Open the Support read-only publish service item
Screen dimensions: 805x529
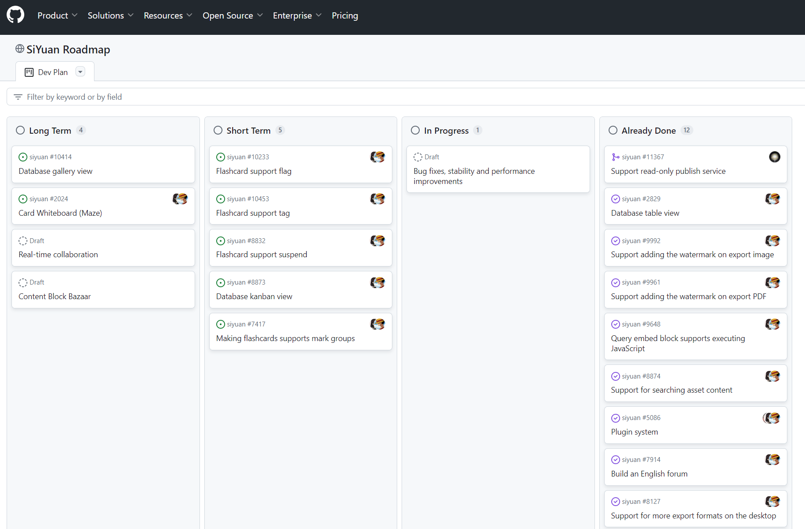pyautogui.click(x=668, y=171)
